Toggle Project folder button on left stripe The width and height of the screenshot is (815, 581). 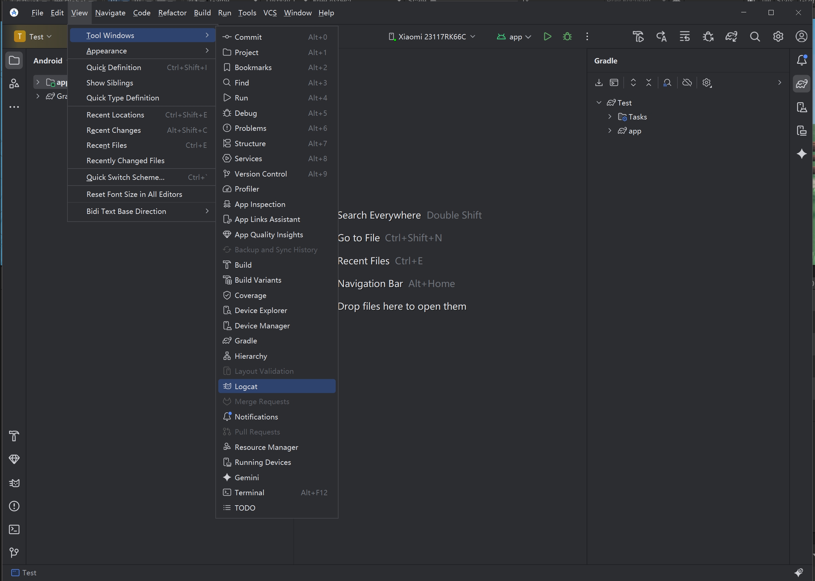(14, 60)
